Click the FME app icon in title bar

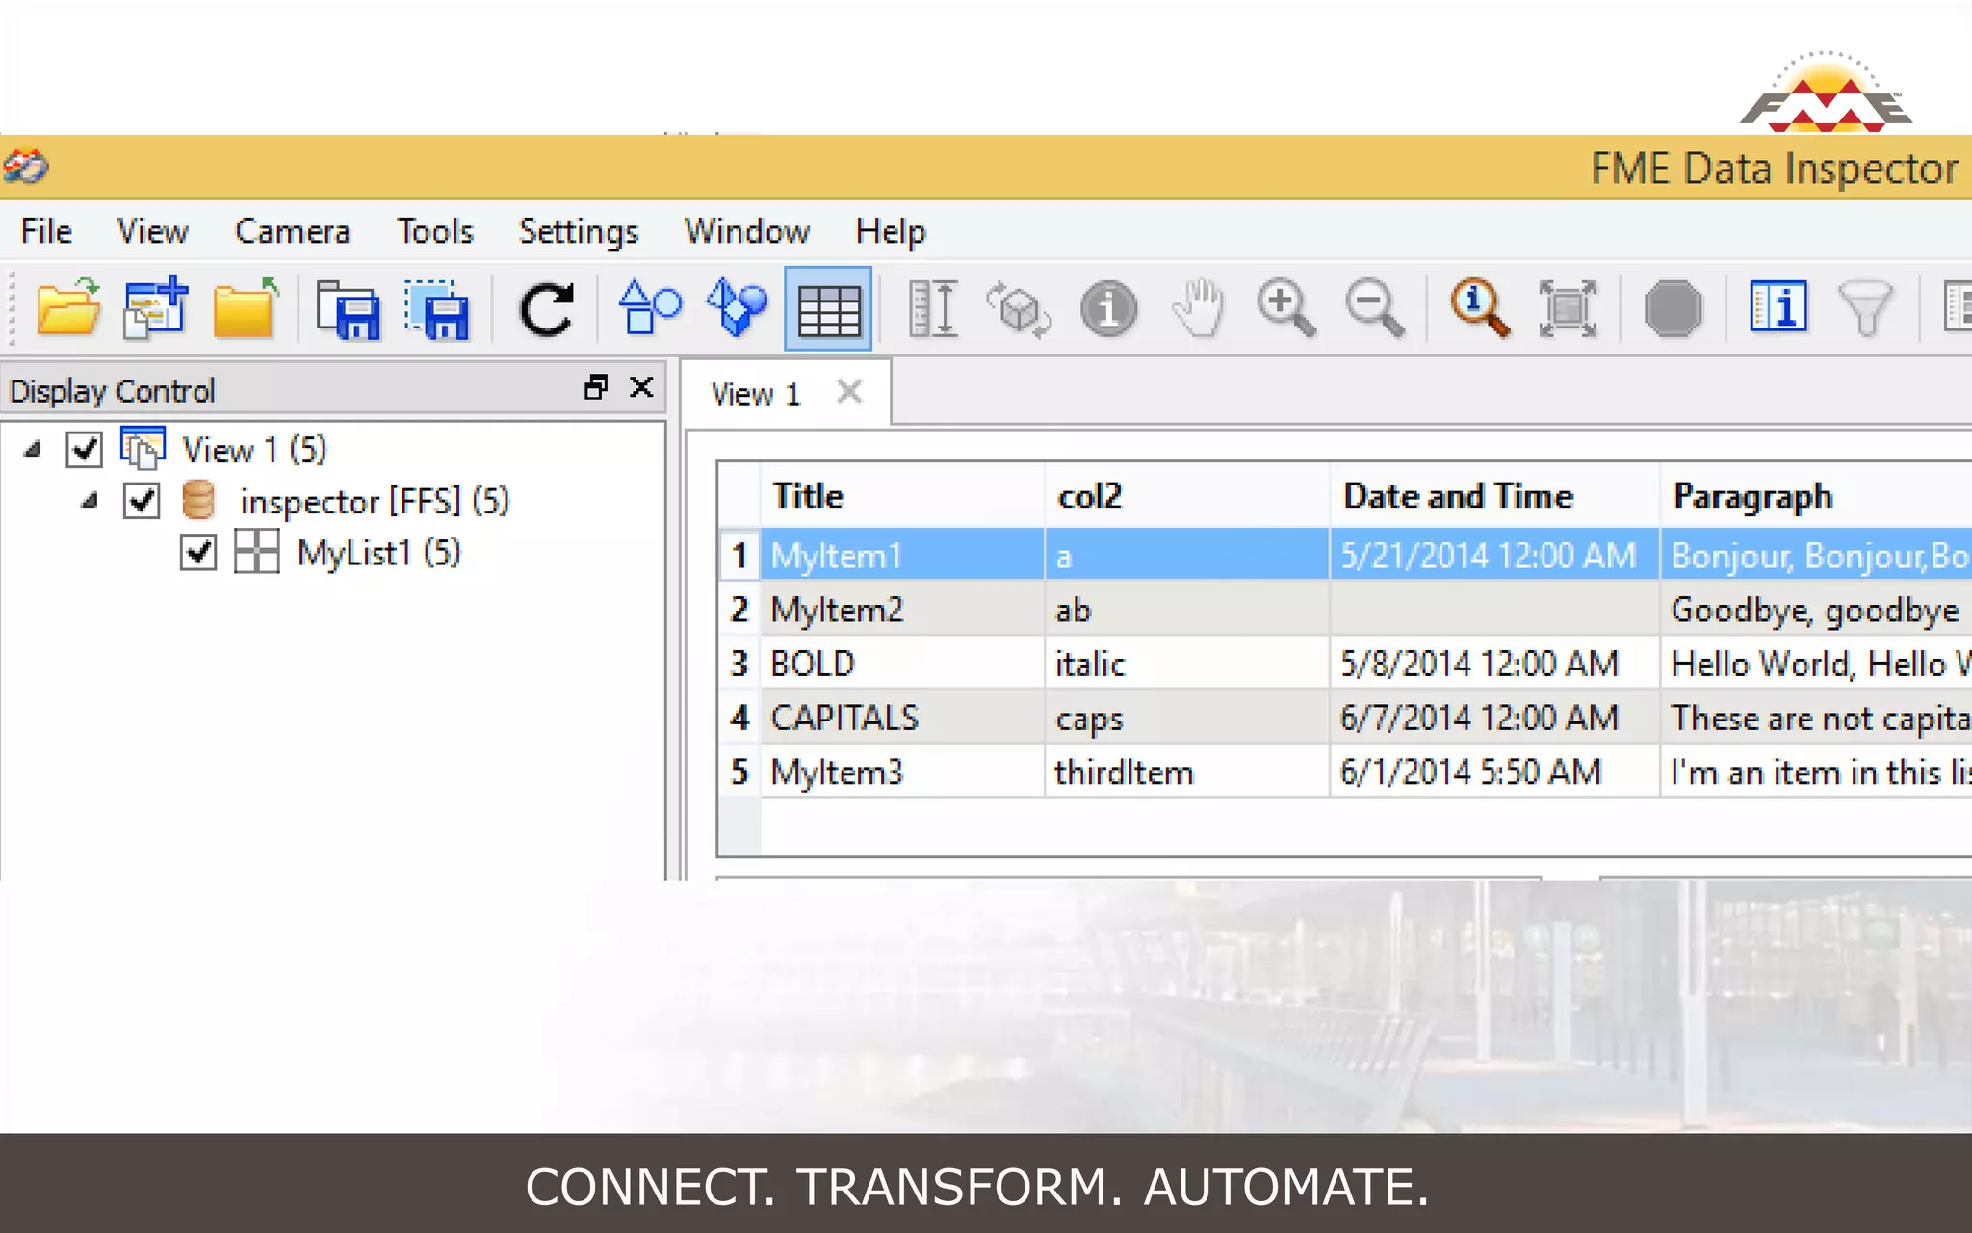click(x=25, y=168)
